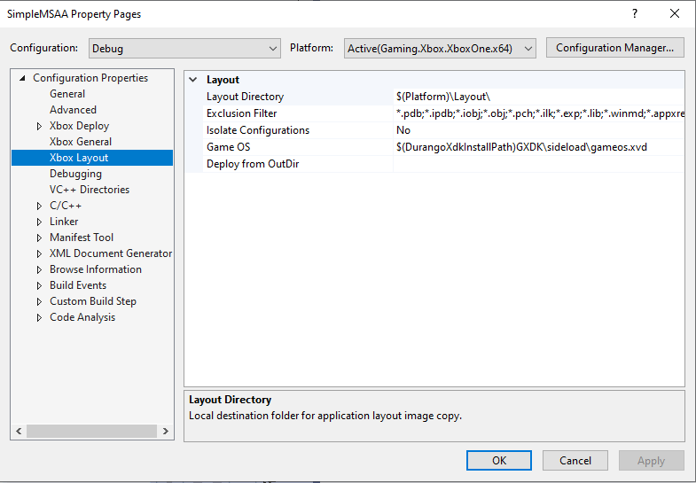696x483 pixels.
Task: Click the Build Events tree label
Action: pyautogui.click(x=78, y=285)
